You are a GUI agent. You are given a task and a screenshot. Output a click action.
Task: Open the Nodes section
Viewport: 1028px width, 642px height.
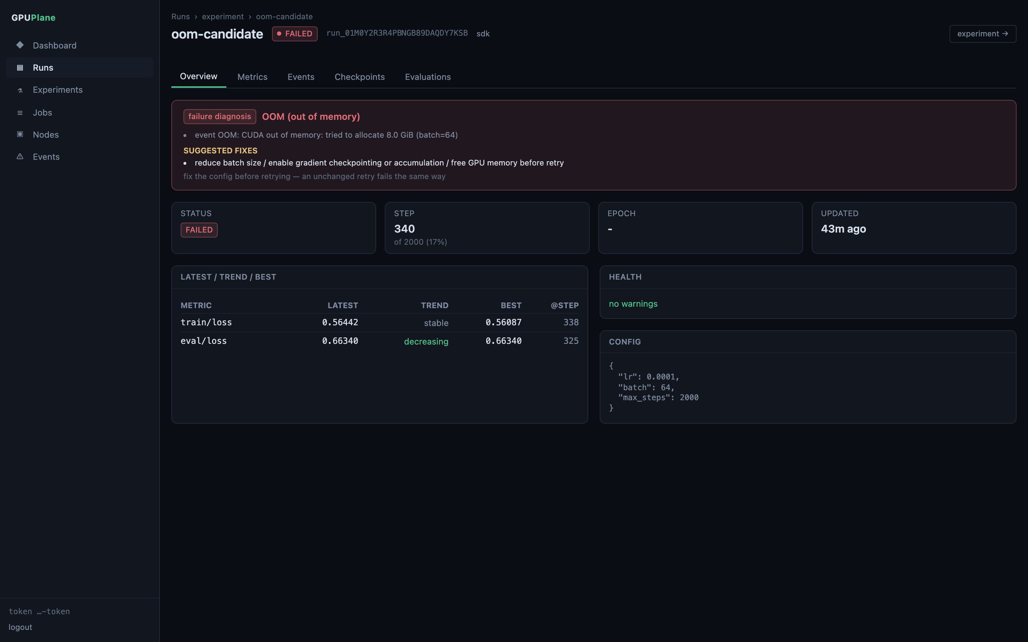pyautogui.click(x=80, y=134)
